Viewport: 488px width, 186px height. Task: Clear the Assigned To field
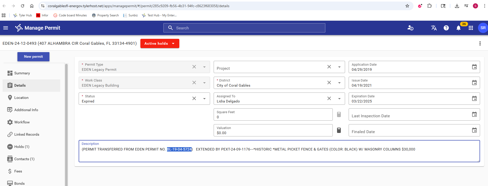point(329,99)
